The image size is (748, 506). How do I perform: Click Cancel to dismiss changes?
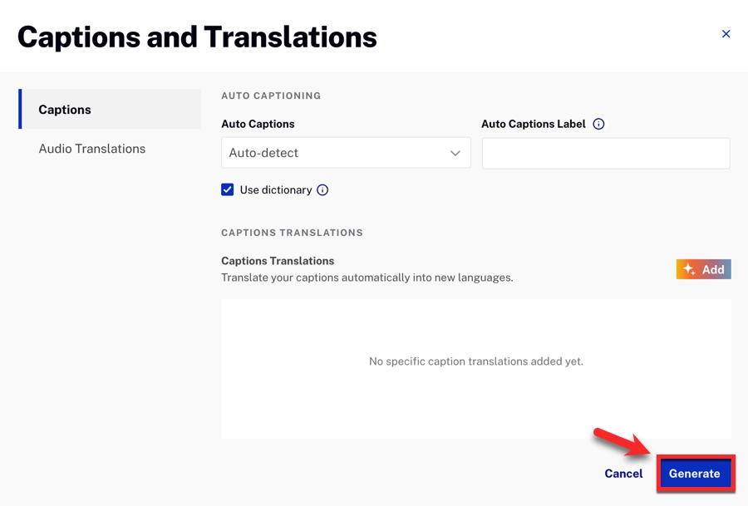pos(623,474)
